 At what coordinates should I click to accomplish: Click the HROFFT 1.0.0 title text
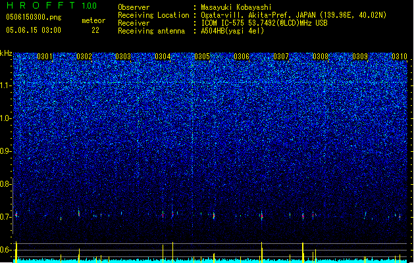(51, 5)
